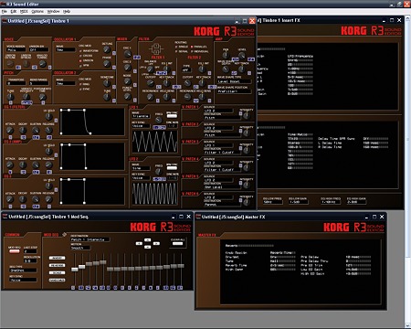The width and height of the screenshot is (411, 329).
Task: Toggle the LFO 2 BPM Sync button
Action: click(172, 167)
